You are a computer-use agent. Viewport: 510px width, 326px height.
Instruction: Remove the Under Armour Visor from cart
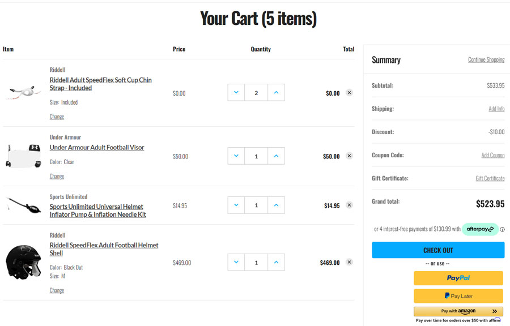(349, 156)
